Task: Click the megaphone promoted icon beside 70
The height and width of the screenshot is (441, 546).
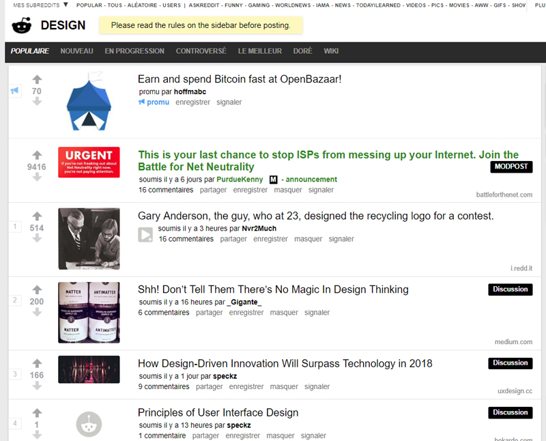Action: (x=14, y=91)
